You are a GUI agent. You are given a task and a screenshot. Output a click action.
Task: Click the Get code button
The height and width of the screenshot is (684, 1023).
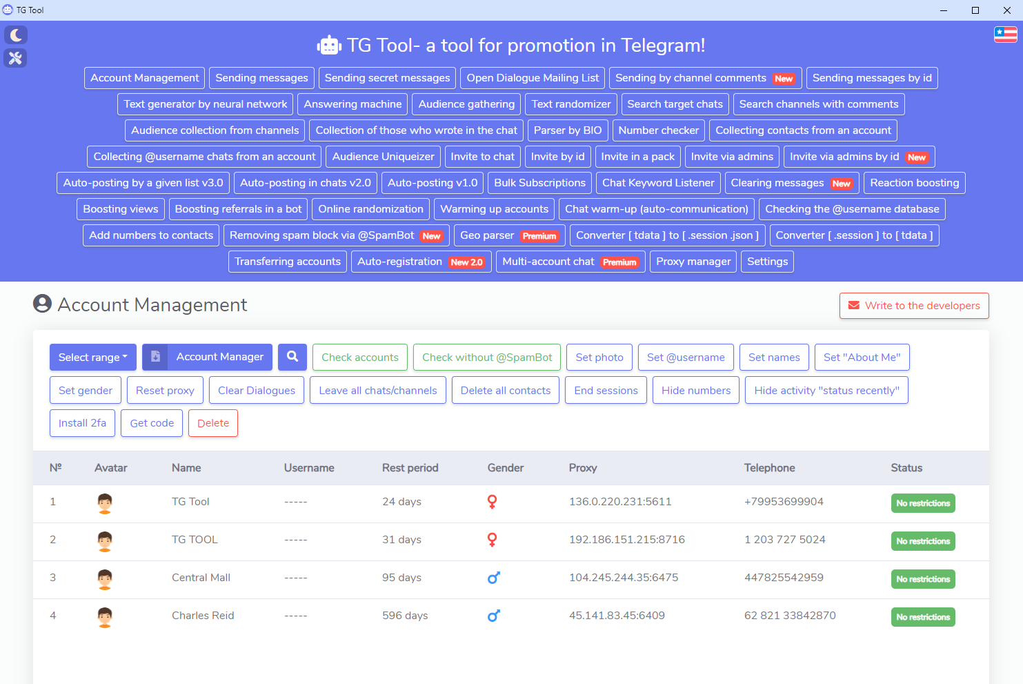[x=152, y=423]
